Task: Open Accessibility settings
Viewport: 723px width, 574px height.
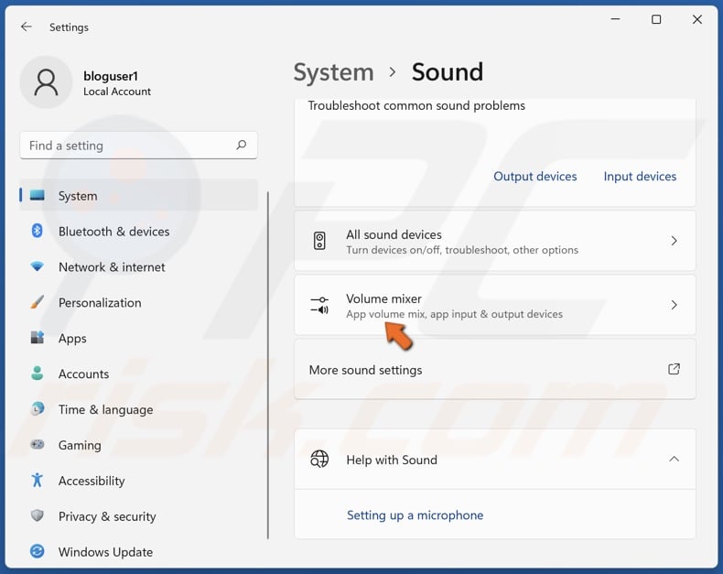Action: click(x=138, y=481)
